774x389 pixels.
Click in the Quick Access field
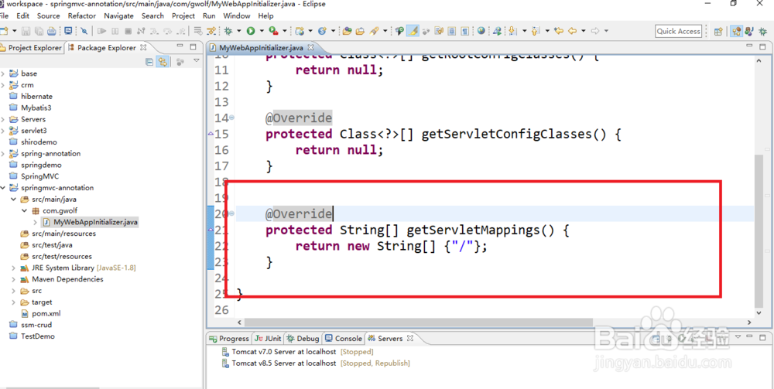tap(678, 31)
